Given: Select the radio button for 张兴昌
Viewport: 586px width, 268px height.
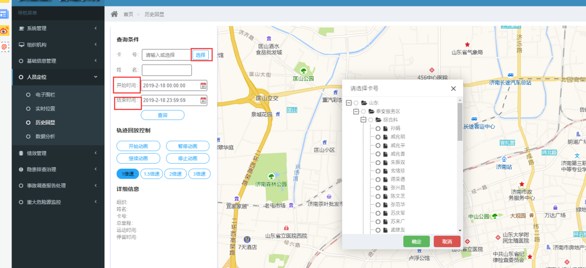Looking at the screenshot, I should 378,188.
